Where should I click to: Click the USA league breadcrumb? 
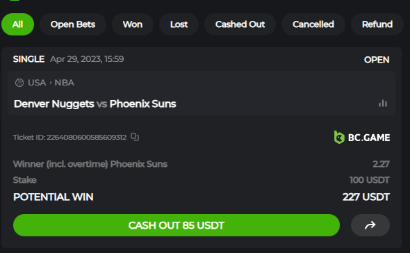pyautogui.click(x=37, y=83)
